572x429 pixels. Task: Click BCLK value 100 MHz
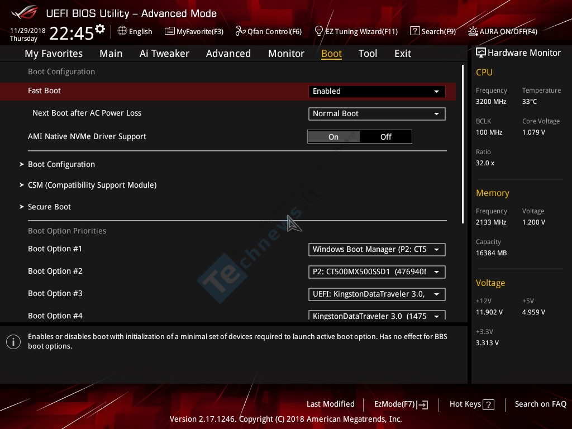point(489,132)
